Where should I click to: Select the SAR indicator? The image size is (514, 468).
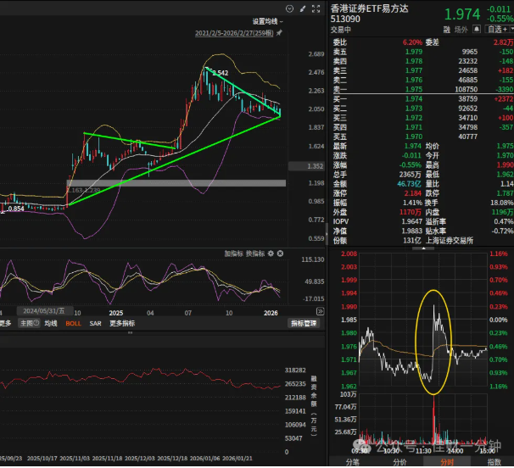tap(95, 324)
